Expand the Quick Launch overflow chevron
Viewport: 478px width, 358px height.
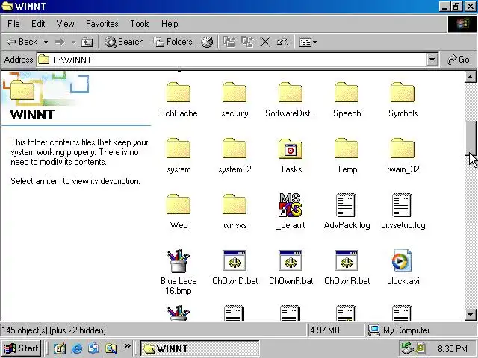(x=127, y=346)
